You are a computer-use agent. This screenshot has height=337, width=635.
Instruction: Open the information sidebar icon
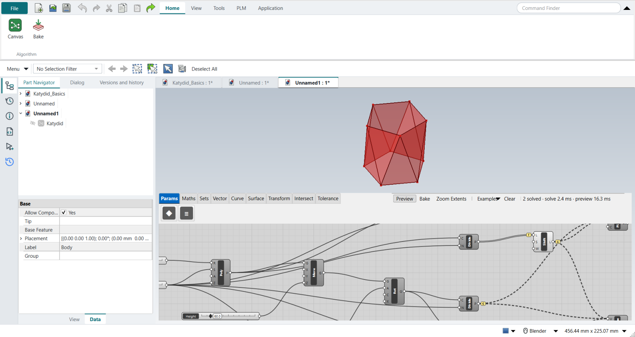click(10, 116)
